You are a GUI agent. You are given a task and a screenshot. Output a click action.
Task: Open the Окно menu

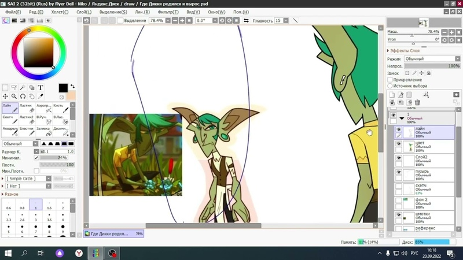[216, 12]
